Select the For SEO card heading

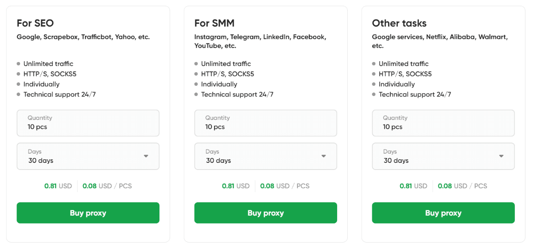(x=35, y=23)
